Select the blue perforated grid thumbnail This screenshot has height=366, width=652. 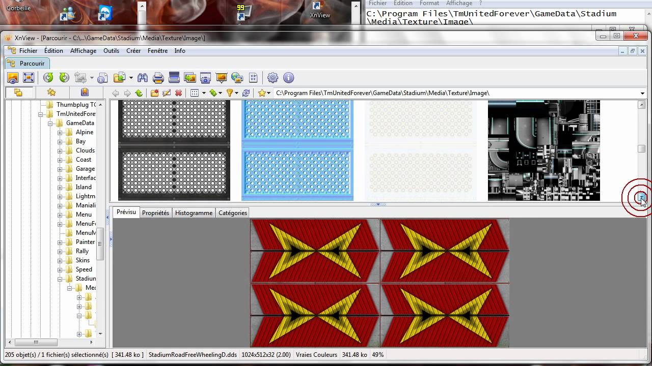(x=297, y=150)
